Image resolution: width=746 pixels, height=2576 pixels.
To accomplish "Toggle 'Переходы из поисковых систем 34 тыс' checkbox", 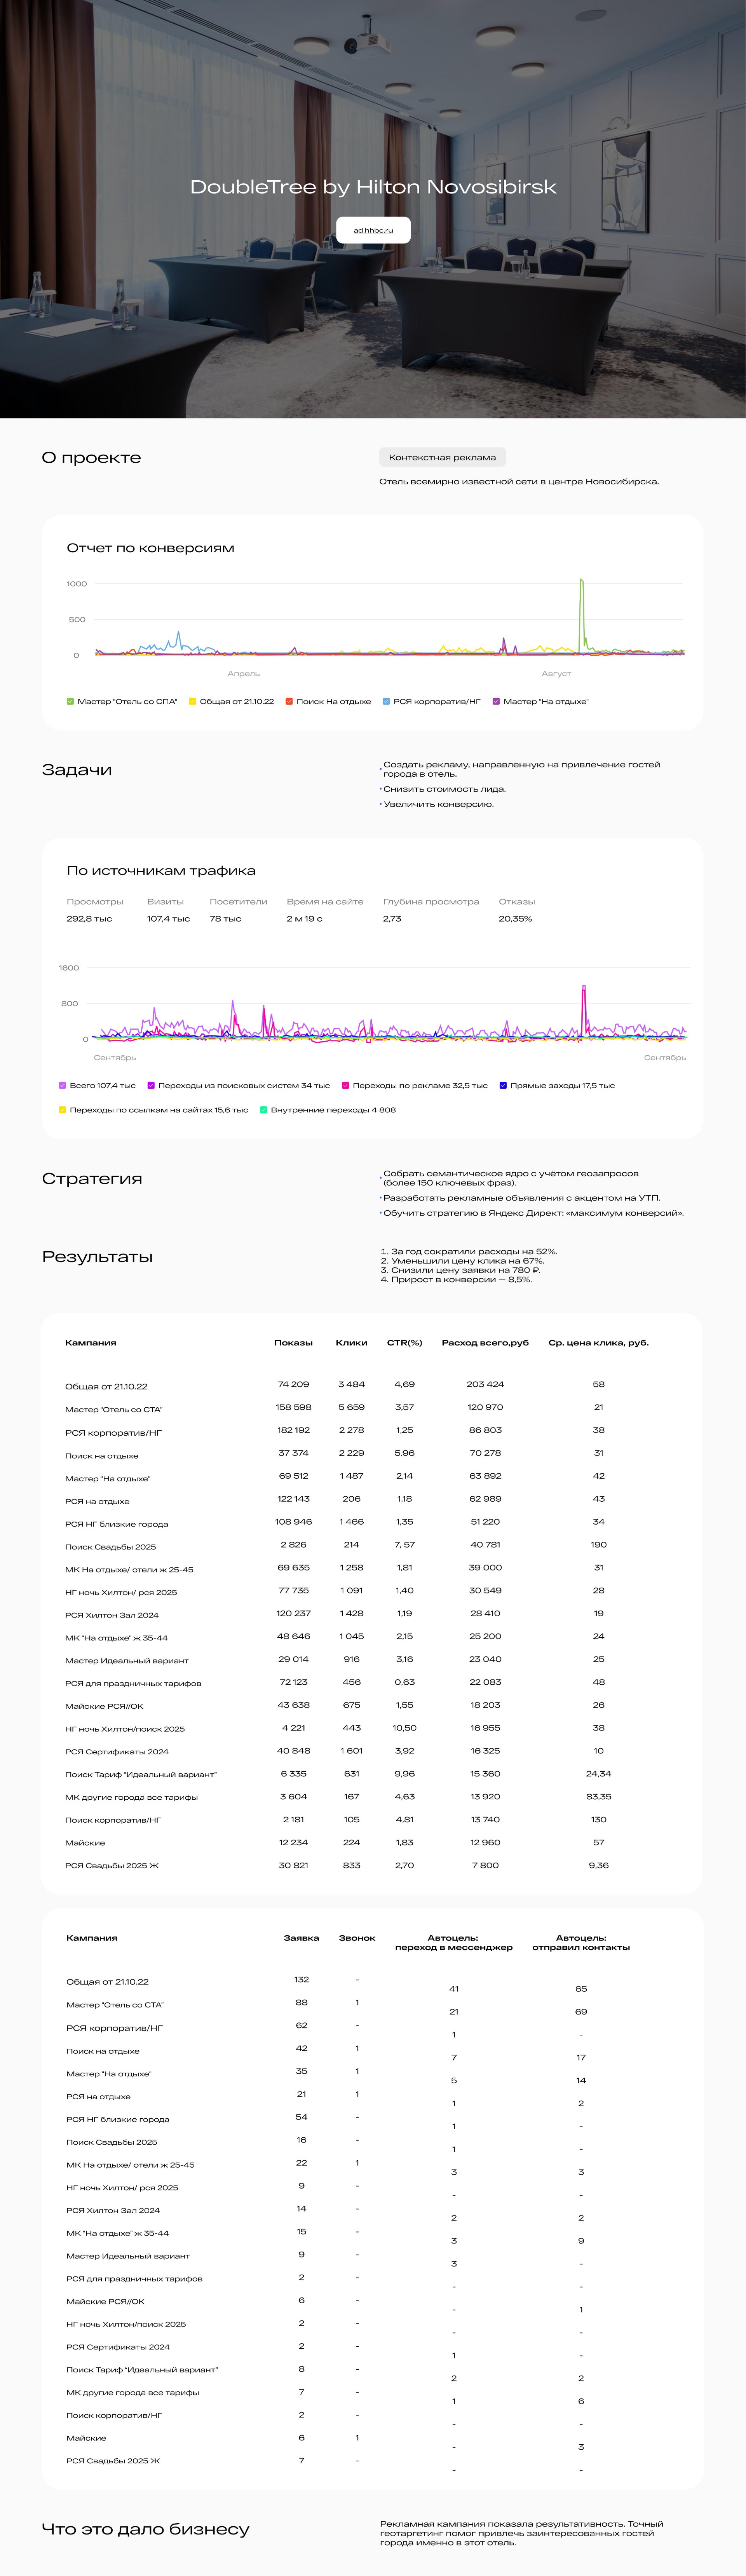I will (x=151, y=1085).
